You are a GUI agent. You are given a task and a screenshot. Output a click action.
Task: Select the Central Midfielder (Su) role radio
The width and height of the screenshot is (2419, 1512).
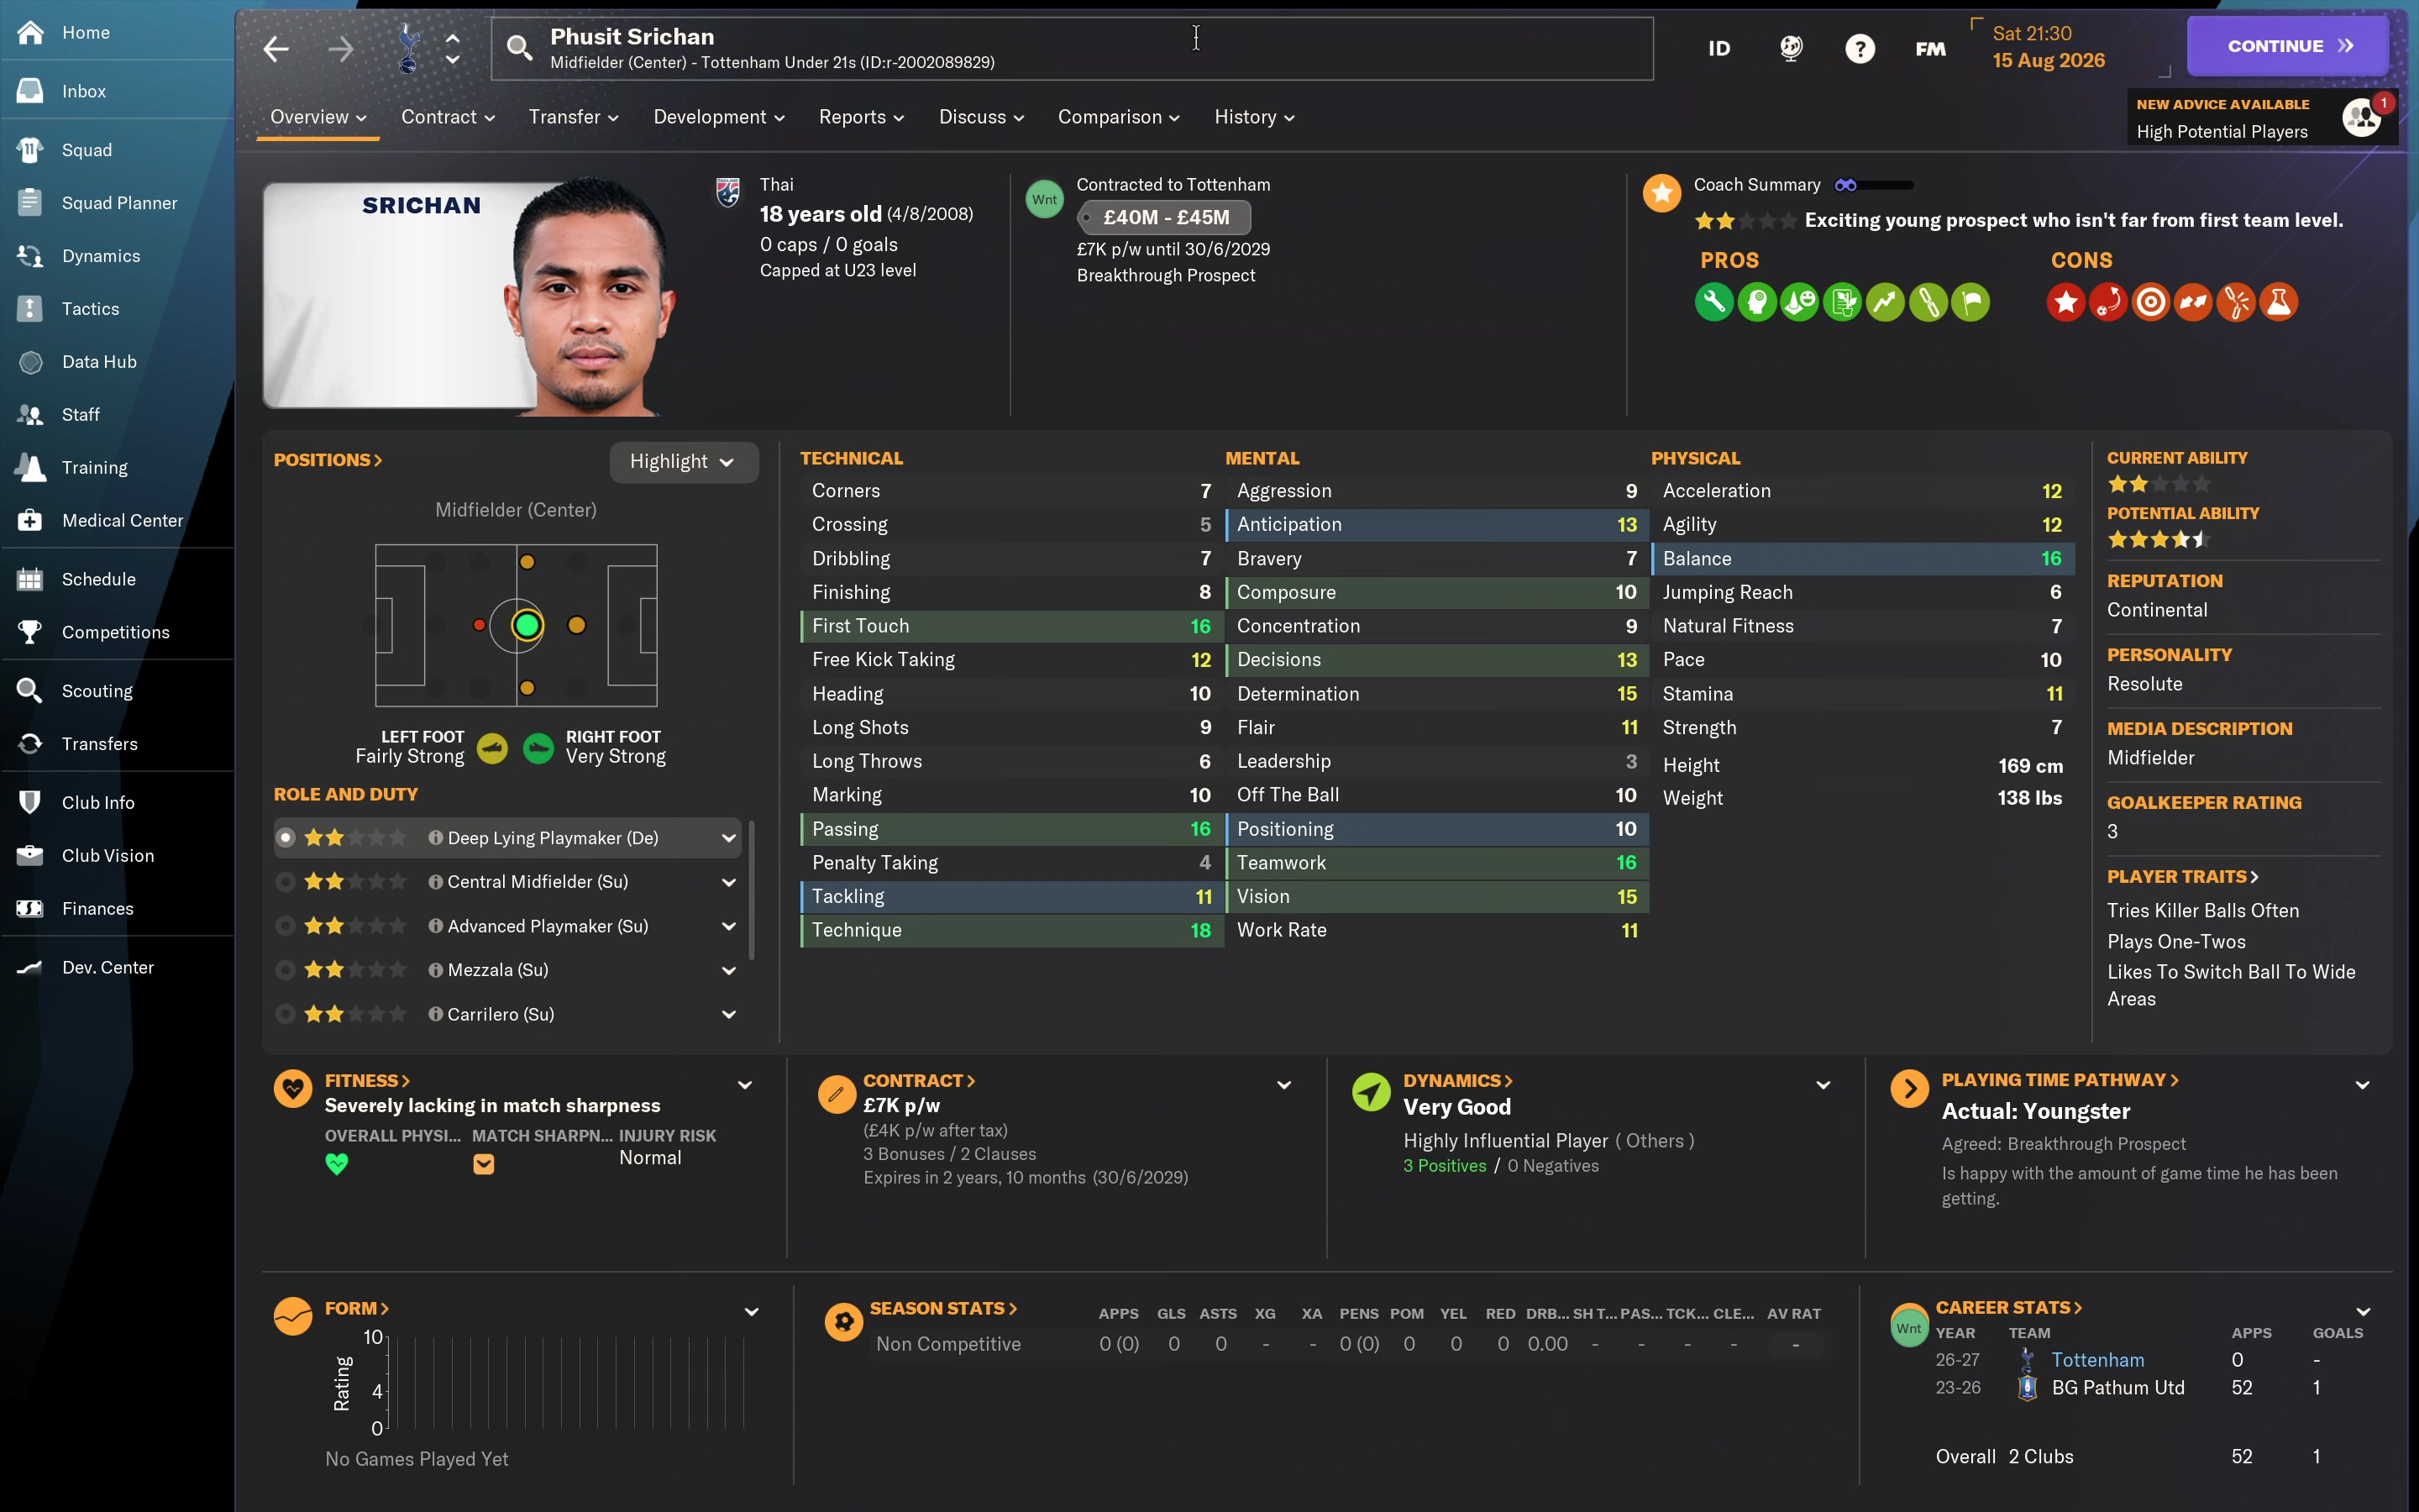tap(286, 881)
